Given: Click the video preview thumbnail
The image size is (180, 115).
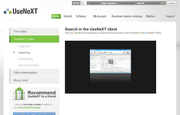Looking at the screenshot, I should coord(110,61).
